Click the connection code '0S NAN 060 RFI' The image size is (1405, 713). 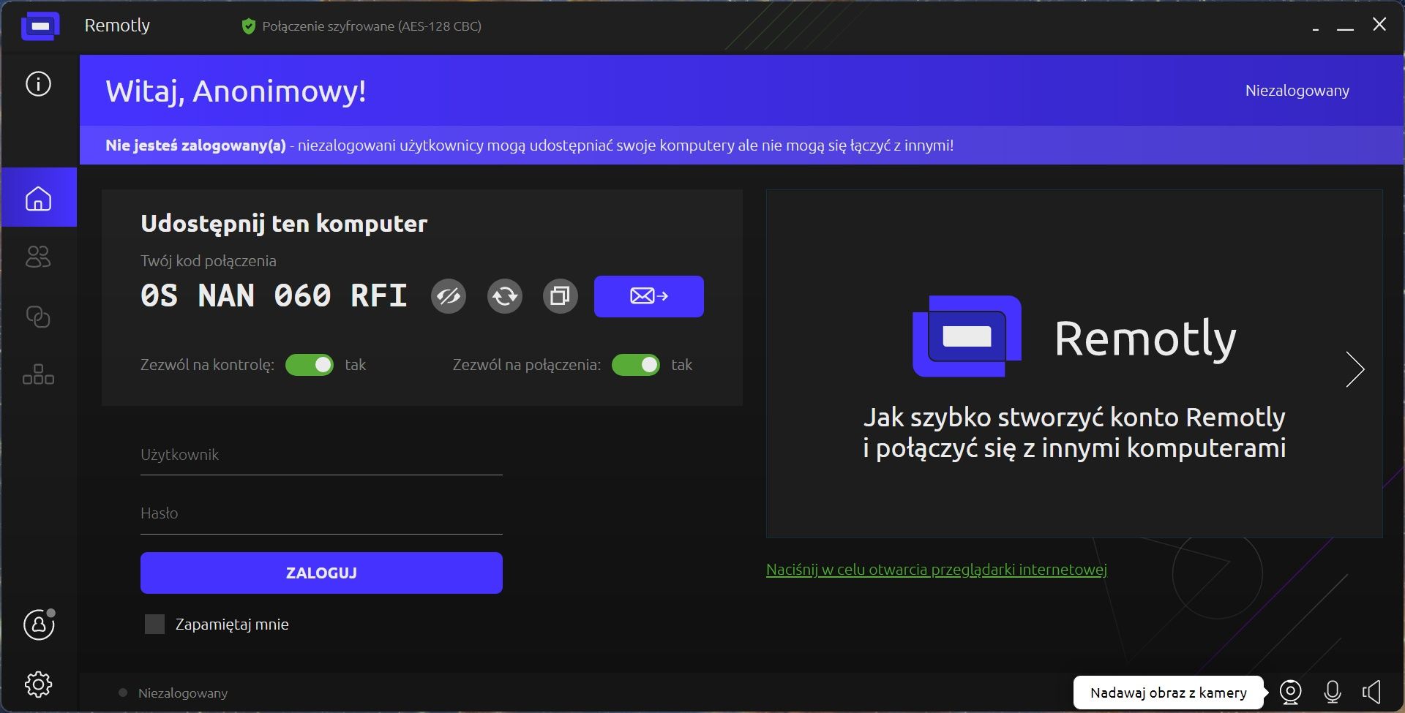click(x=274, y=296)
